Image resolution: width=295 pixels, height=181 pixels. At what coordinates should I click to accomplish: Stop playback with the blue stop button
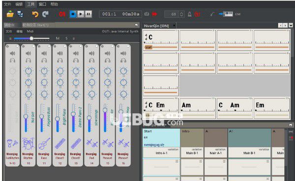(x=73, y=14)
